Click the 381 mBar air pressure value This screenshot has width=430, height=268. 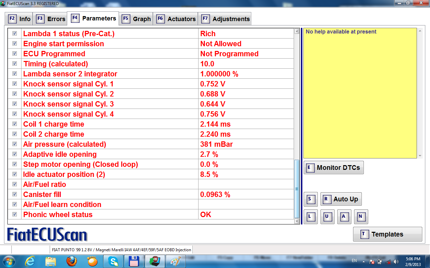pos(216,144)
